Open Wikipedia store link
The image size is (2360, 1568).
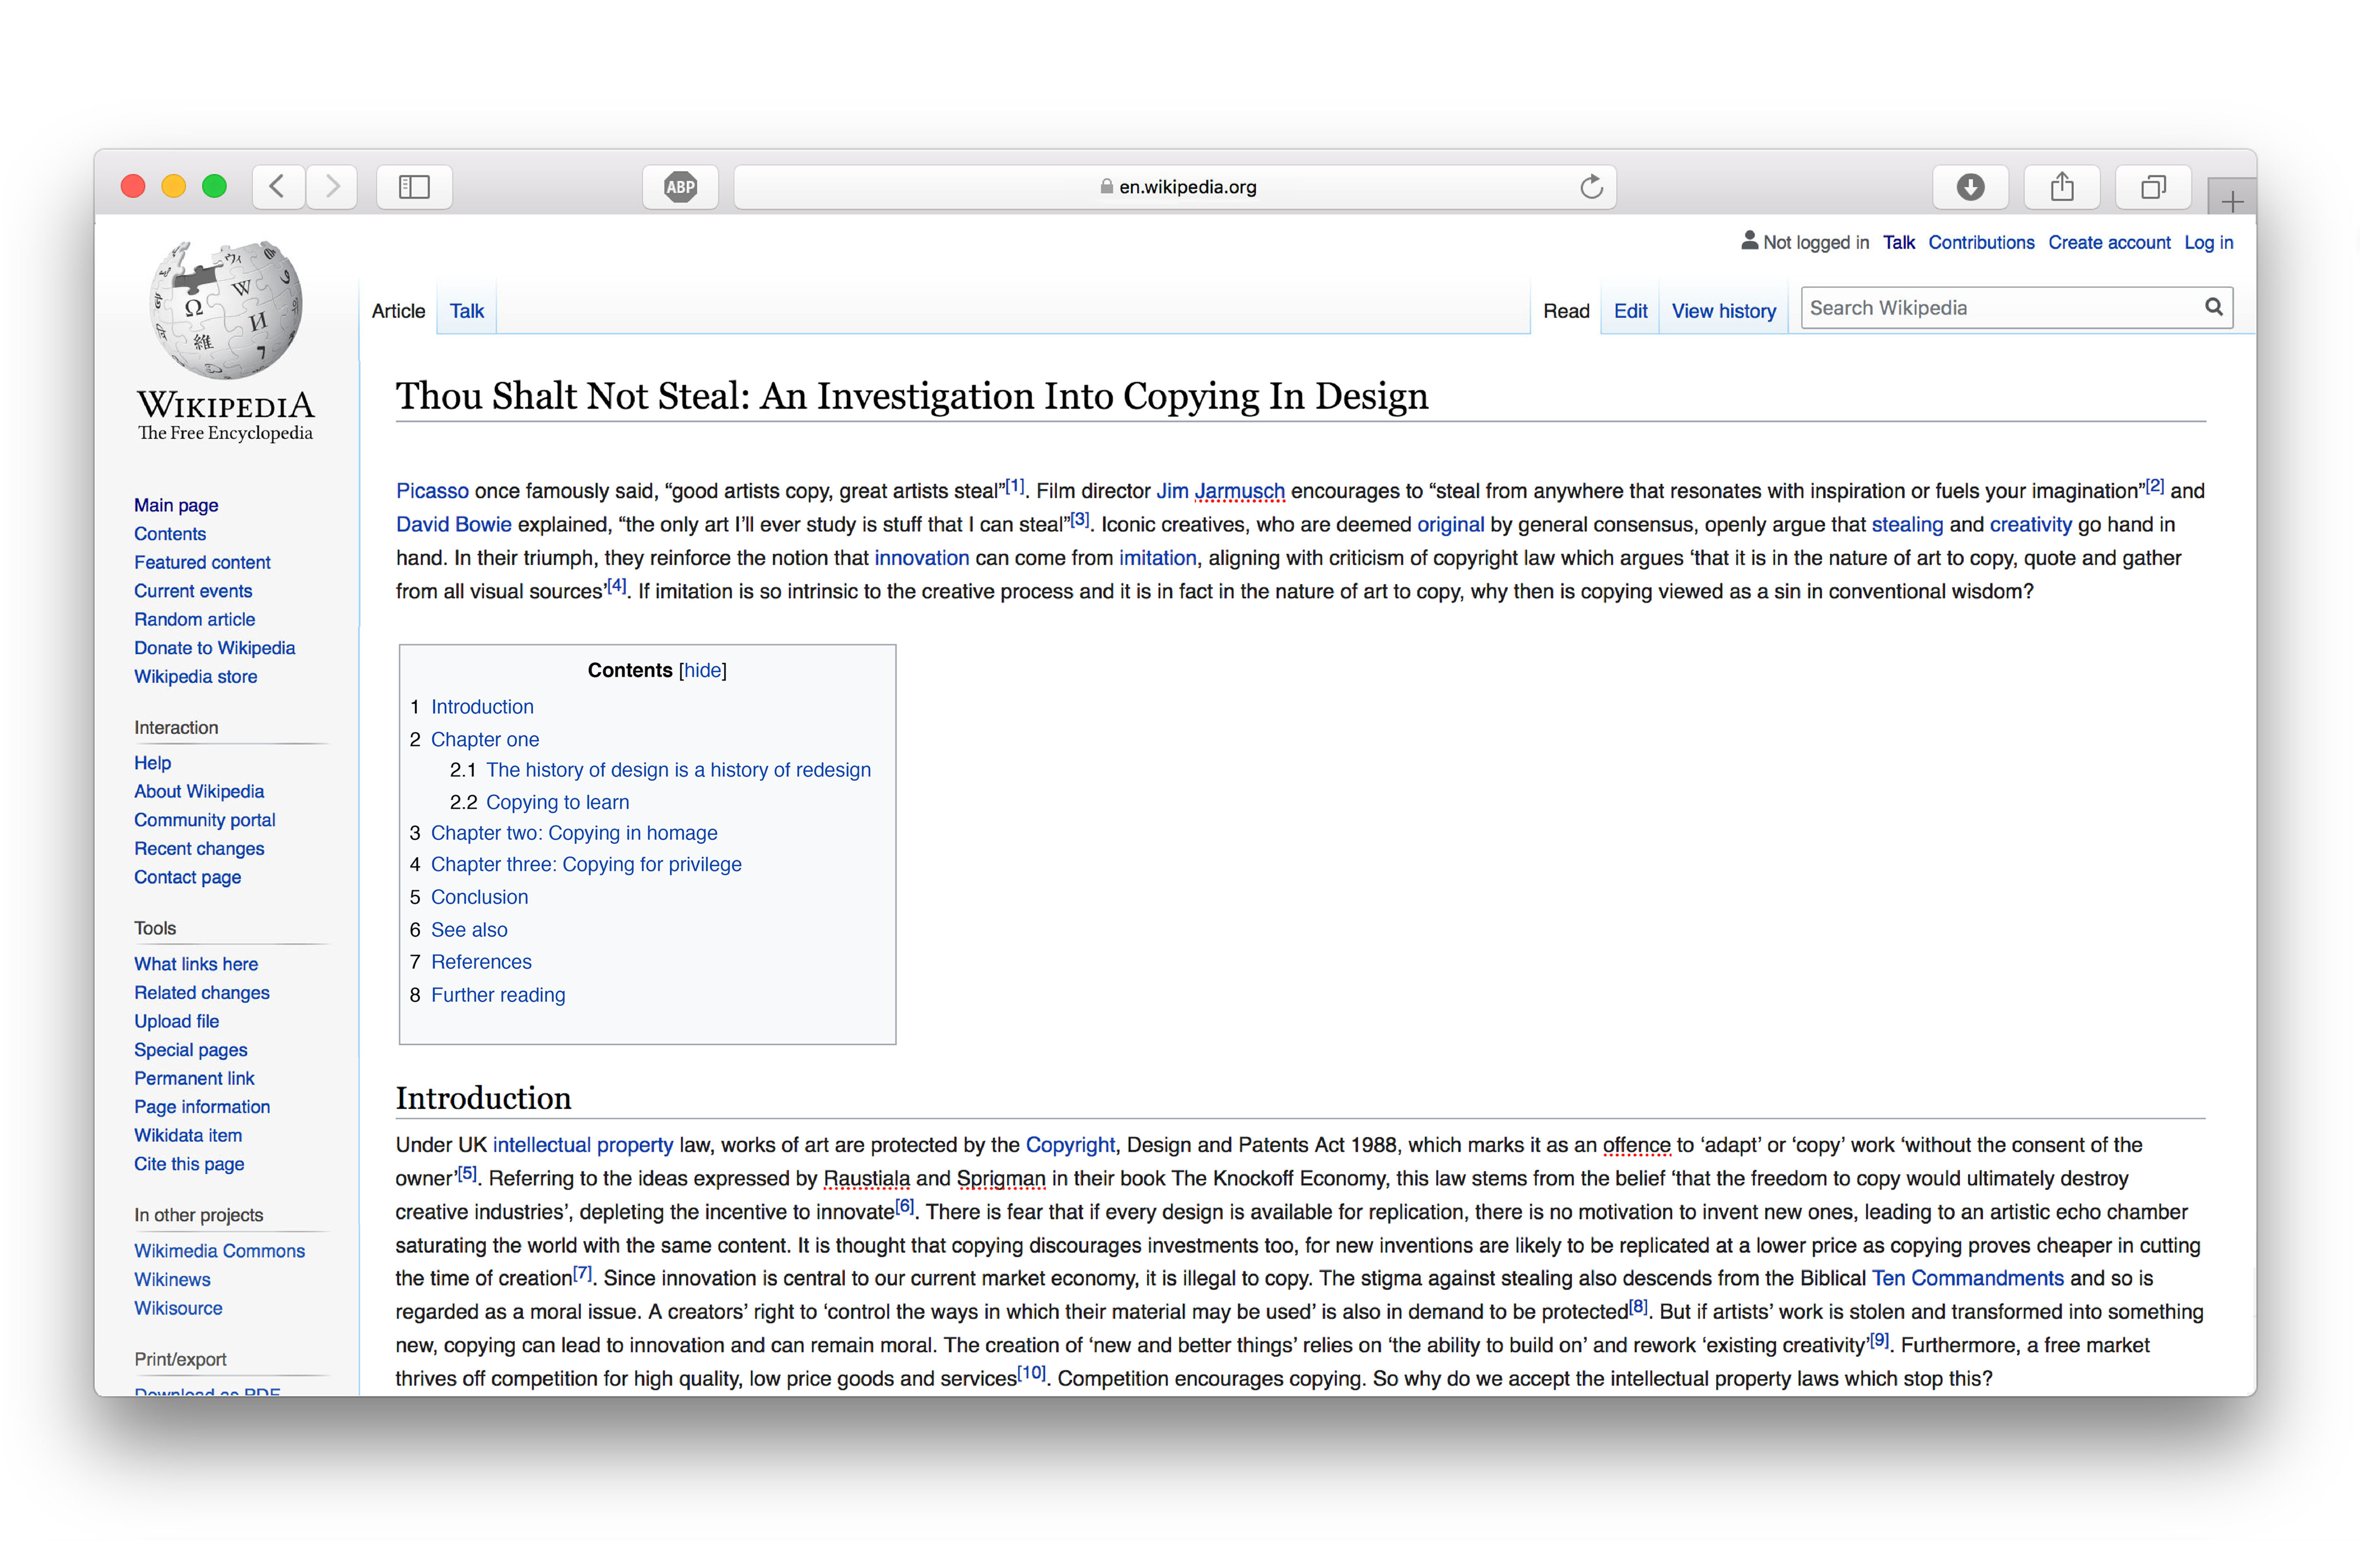click(x=195, y=676)
